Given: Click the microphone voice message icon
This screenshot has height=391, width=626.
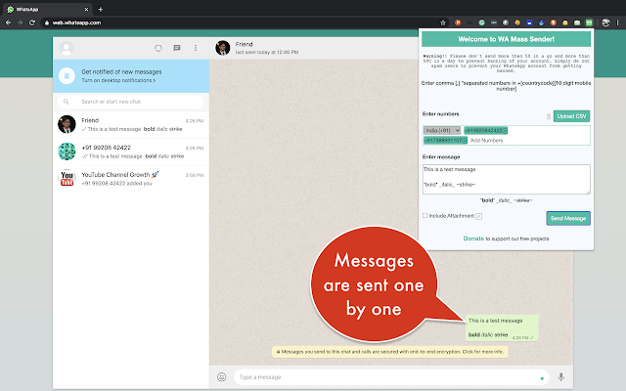Looking at the screenshot, I should coord(560,377).
